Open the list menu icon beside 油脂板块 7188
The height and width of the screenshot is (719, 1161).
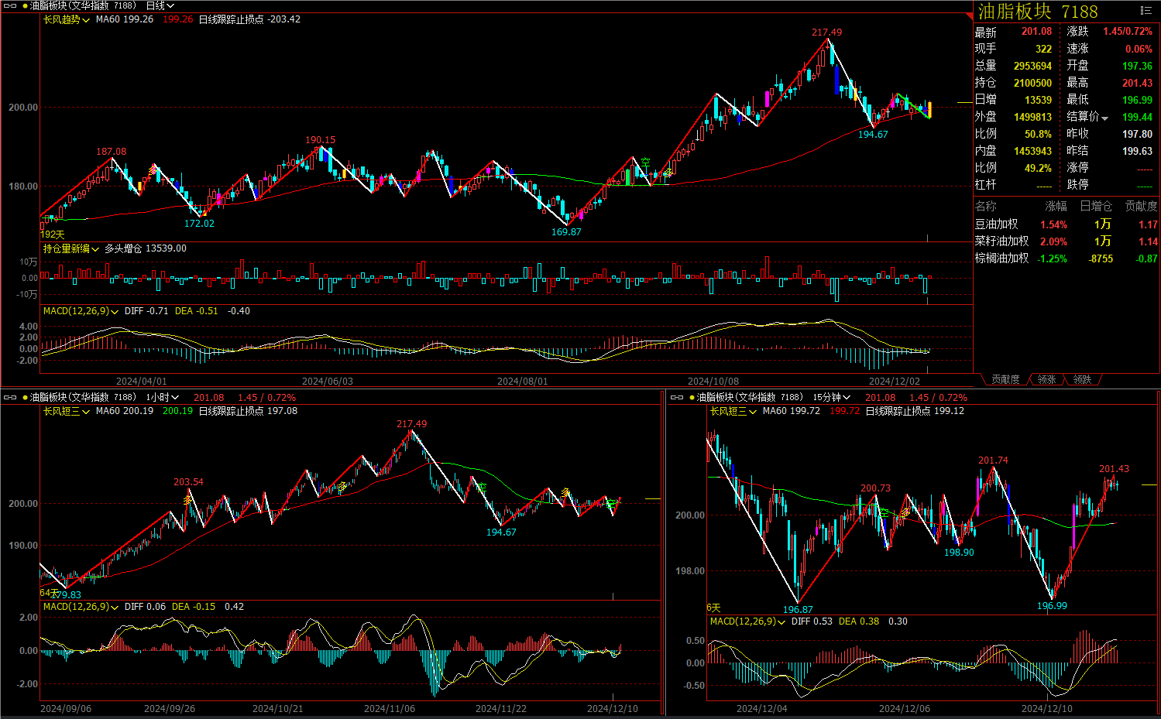pyautogui.click(x=1146, y=11)
